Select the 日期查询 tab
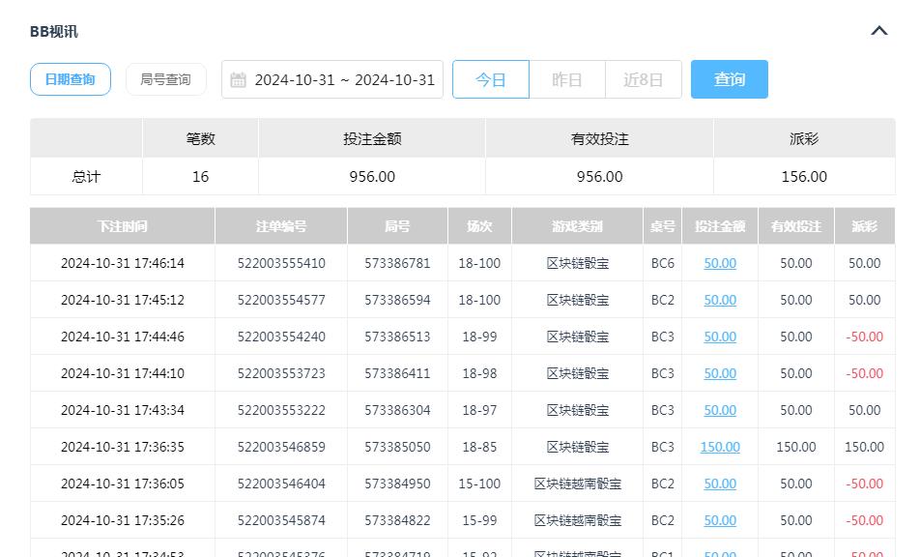Screen dimensions: 920x557 (x=70, y=79)
